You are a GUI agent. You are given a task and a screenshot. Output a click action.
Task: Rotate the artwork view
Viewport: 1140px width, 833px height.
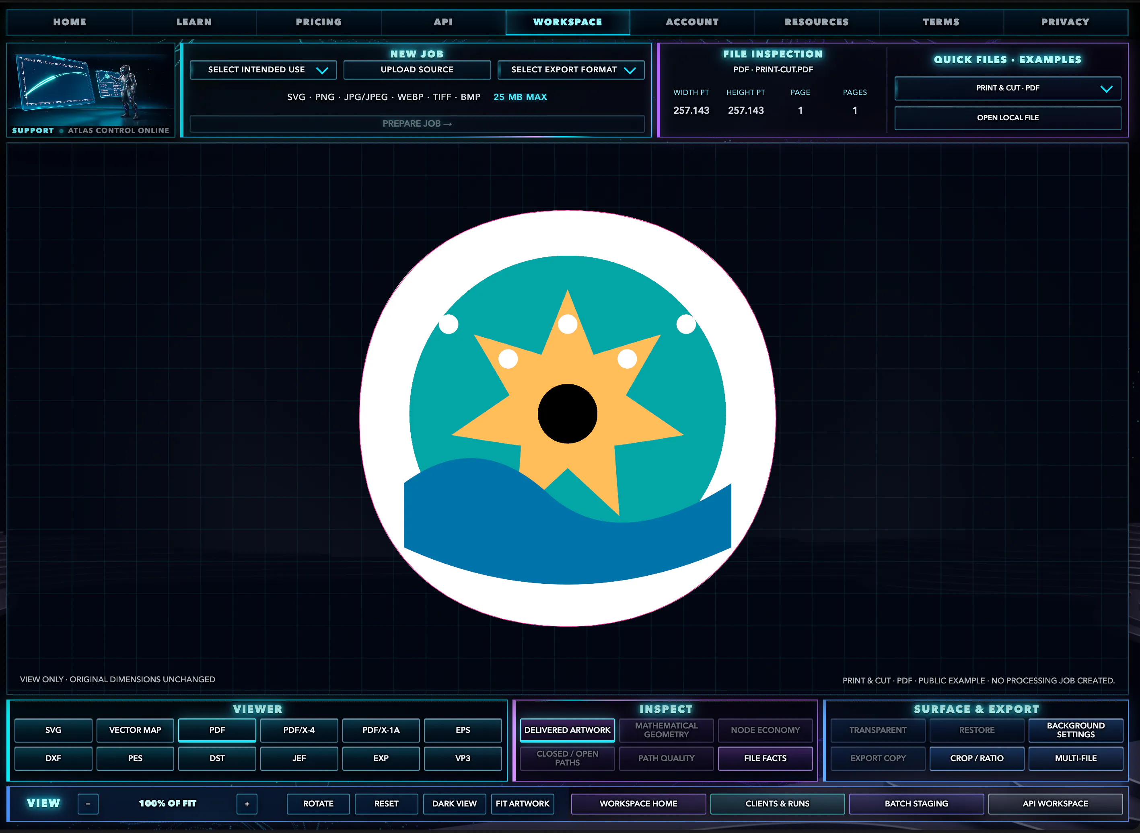click(318, 804)
